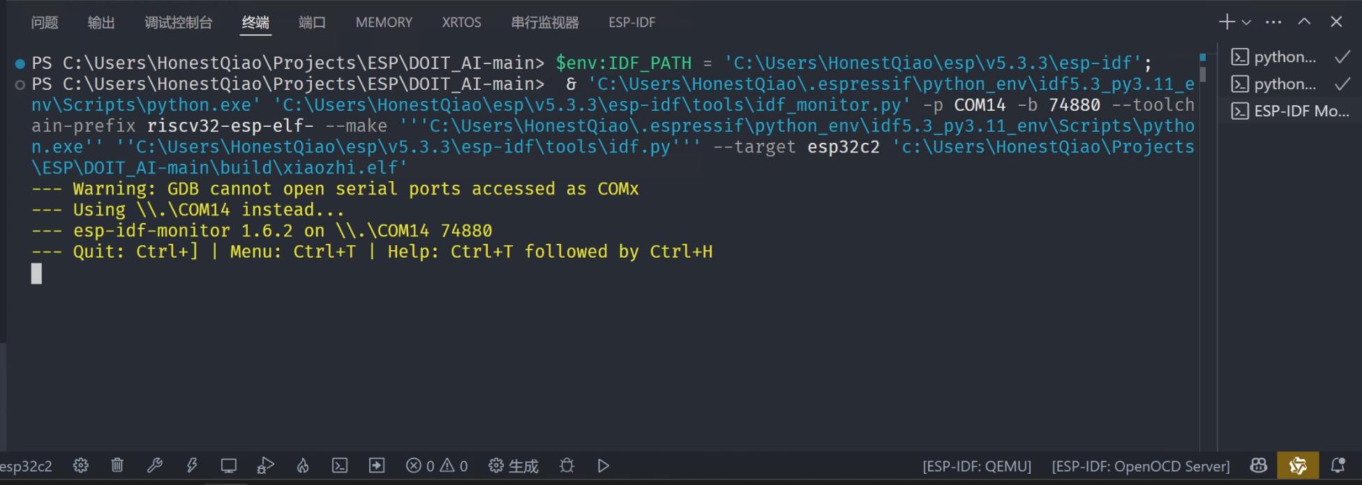The image size is (1362, 485).
Task: Select the ESP-IDF Mo... terminal entry
Action: pyautogui.click(x=1290, y=111)
